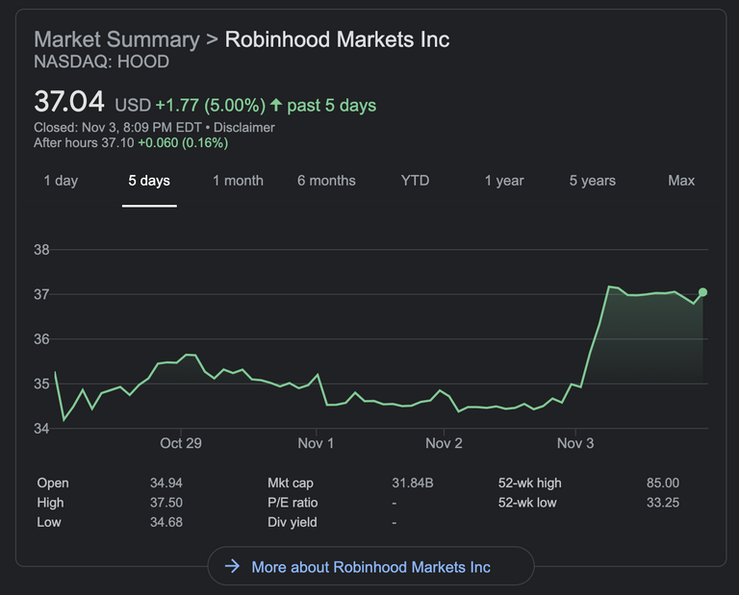This screenshot has height=595, width=739.
Task: Click the NASDAQ: HOOD ticker text
Action: coord(101,62)
